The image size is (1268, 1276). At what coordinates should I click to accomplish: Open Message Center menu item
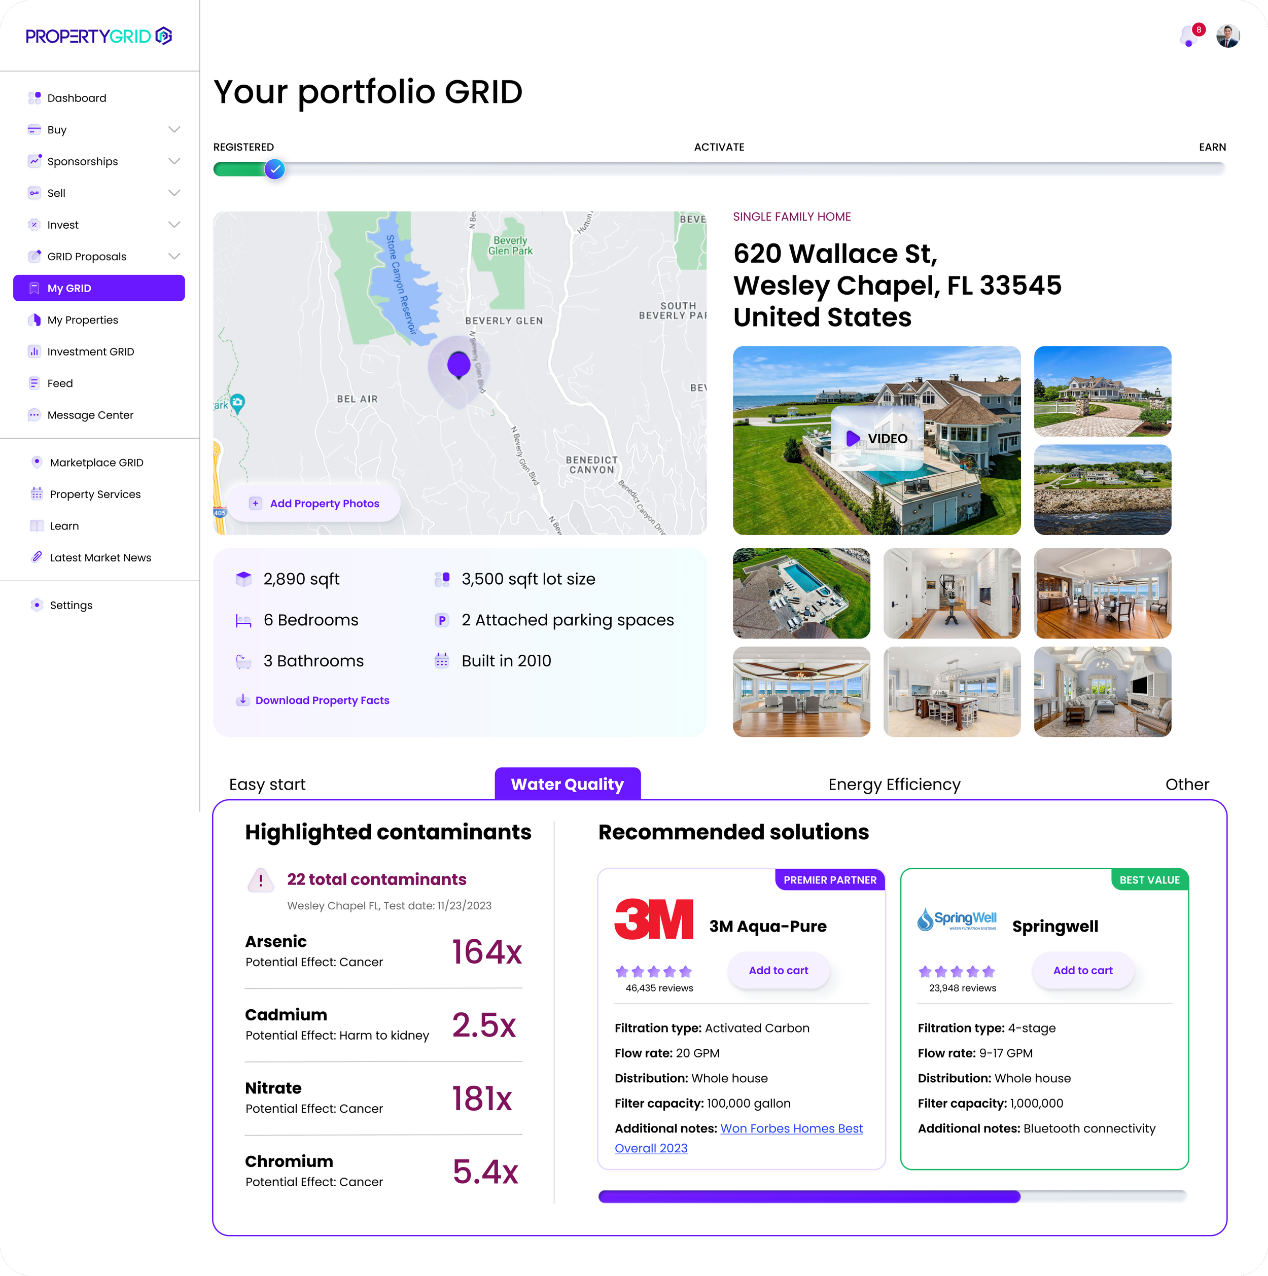click(90, 415)
